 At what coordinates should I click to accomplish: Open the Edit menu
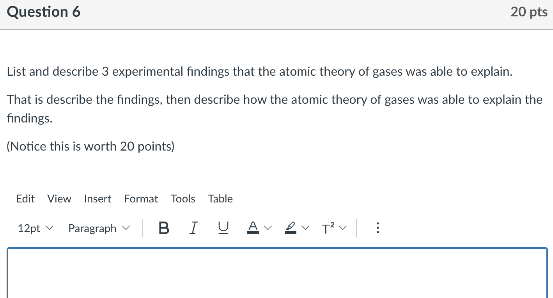(25, 199)
